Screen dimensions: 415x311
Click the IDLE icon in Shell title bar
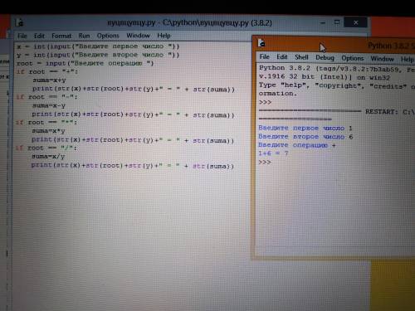click(261, 43)
